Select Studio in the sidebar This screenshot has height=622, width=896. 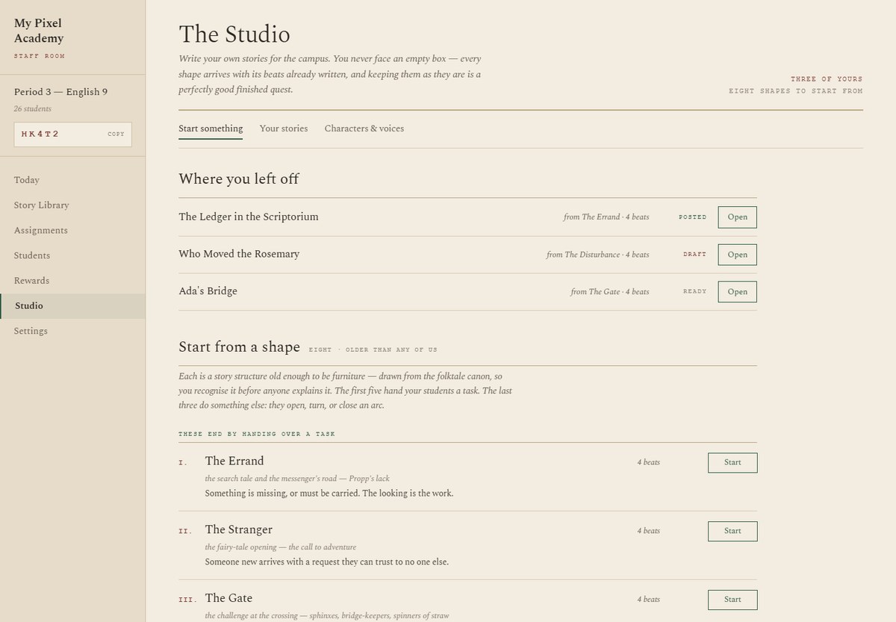[72, 306]
